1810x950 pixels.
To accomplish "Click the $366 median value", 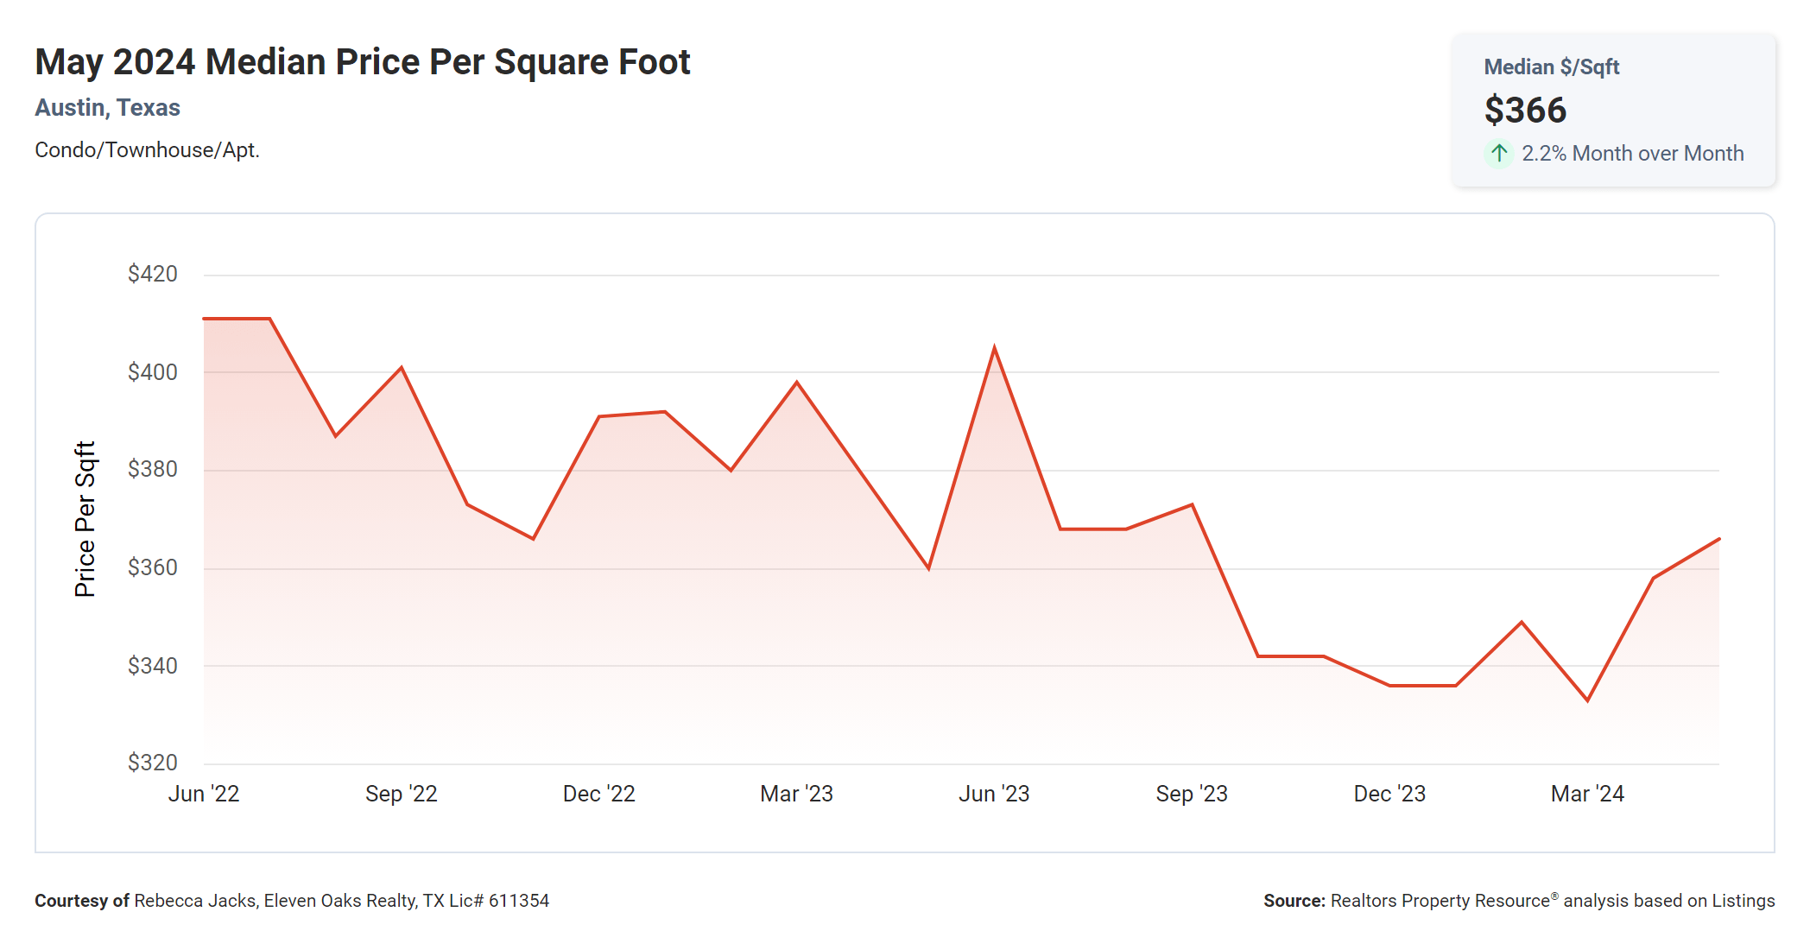I will tap(1525, 111).
